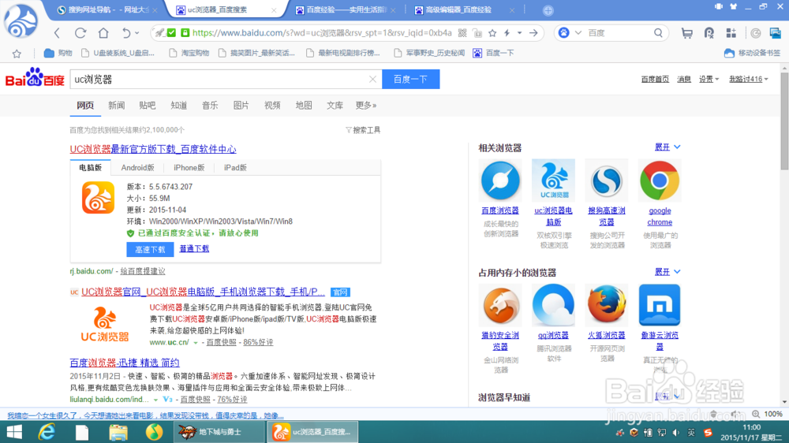
Task: Click the 普通下载 normal download link
Action: point(194,249)
